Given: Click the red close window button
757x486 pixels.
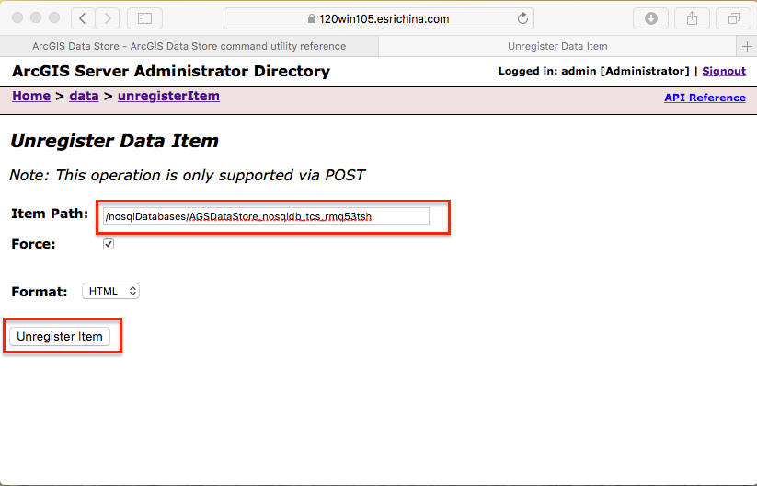Looking at the screenshot, I should 17,17.
